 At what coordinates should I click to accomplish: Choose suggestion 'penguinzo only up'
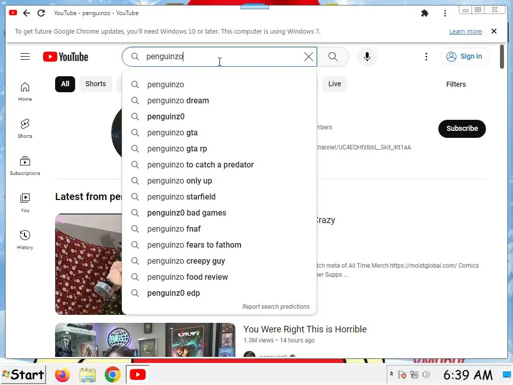[219, 180]
